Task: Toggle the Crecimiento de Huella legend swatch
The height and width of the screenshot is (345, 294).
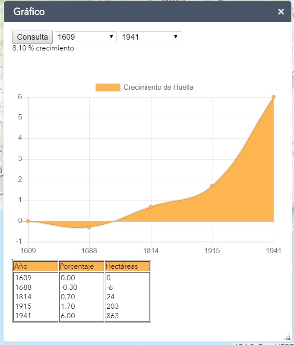Action: (108, 88)
